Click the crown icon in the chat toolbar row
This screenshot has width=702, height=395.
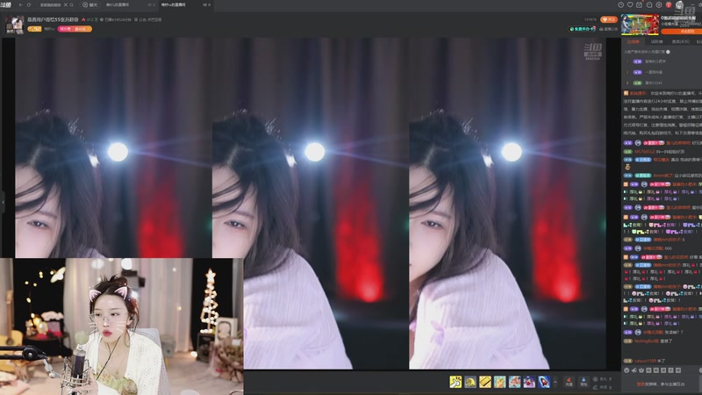point(641,370)
